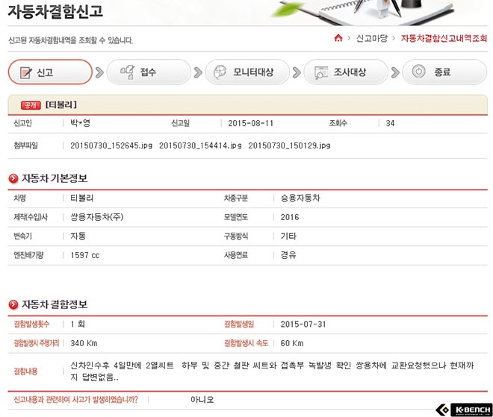The image size is (493, 417).
Task: Click vehicle type value 승용자동차
Action: point(300,198)
